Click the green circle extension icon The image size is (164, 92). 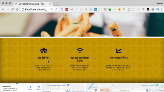(110, 9)
